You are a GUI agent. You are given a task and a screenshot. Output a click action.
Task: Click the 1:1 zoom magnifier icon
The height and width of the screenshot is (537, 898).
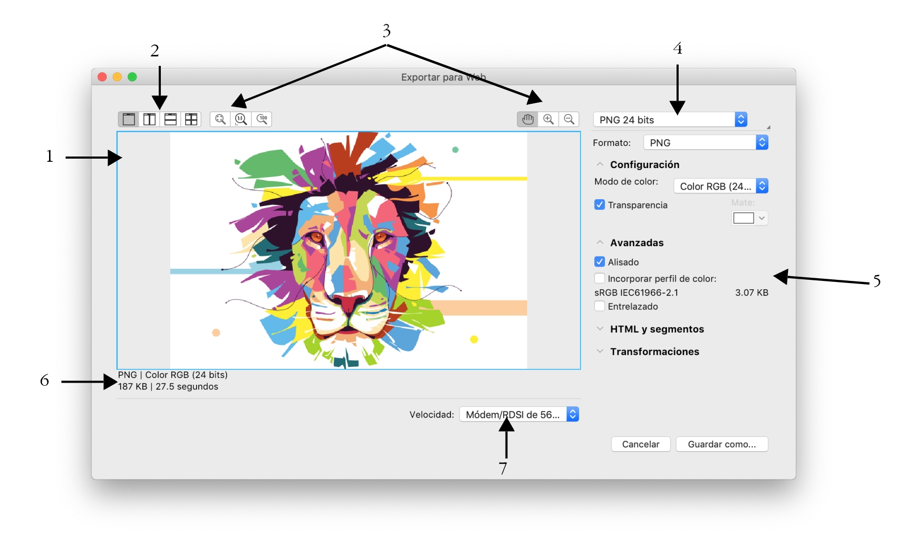pos(241,119)
